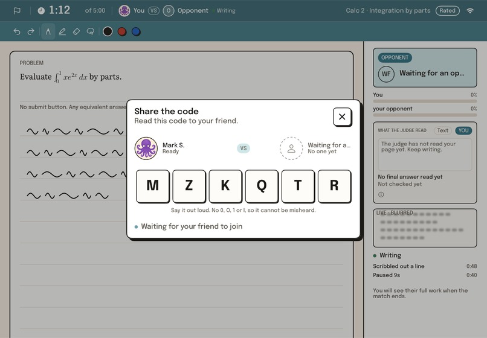Pick the blue ink color
Viewport: 487px width, 338px height.
(136, 31)
